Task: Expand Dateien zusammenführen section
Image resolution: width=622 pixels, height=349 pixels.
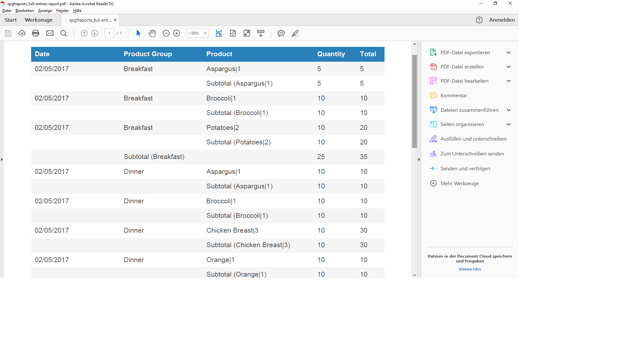Action: 509,110
